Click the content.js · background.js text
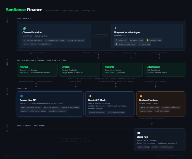The image size is (192, 159). (x=35, y=36)
